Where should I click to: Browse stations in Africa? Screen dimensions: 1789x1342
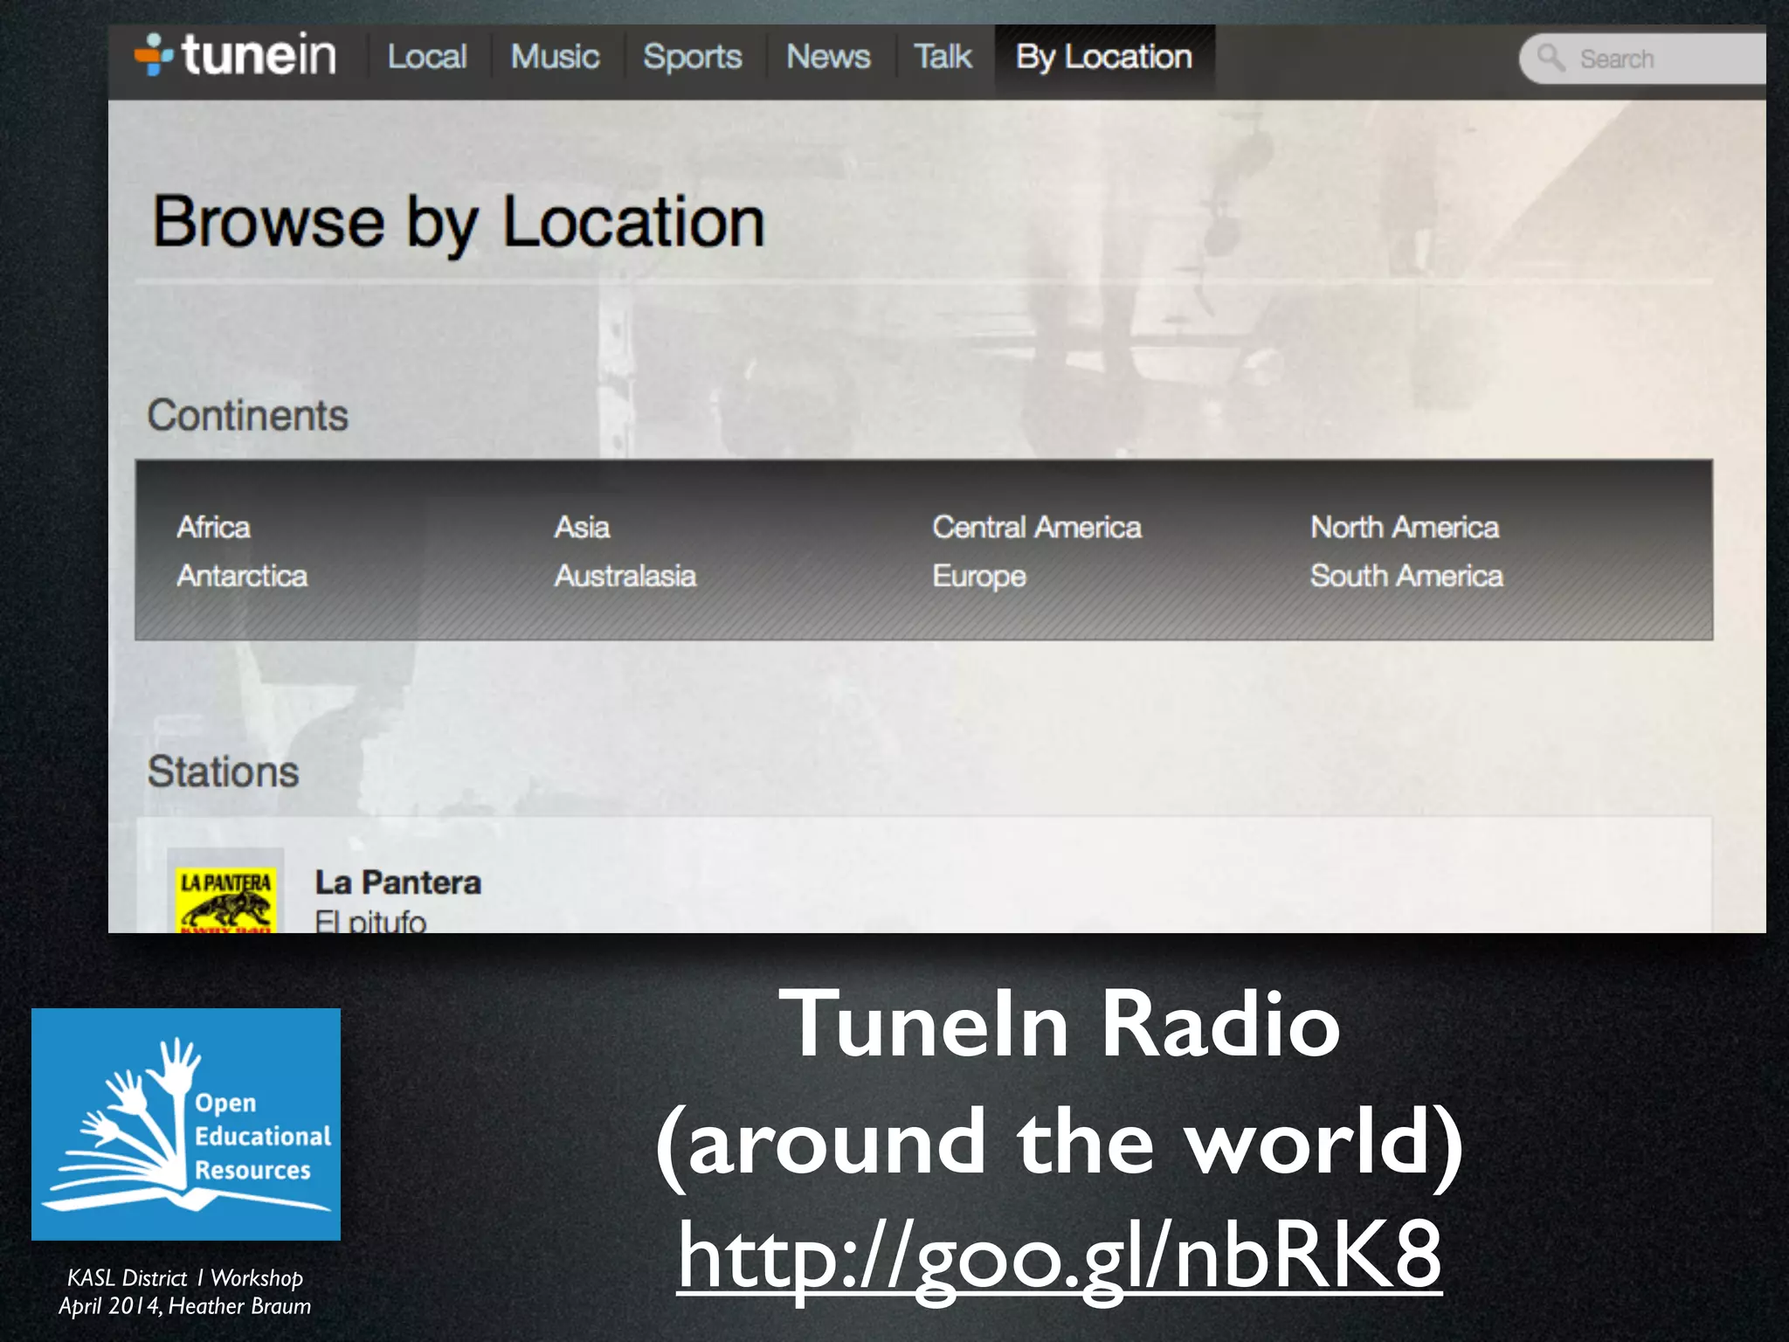coord(214,528)
